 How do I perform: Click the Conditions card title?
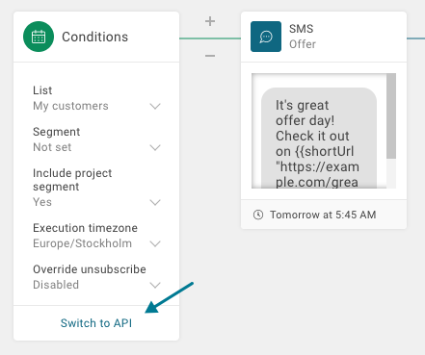pos(94,37)
